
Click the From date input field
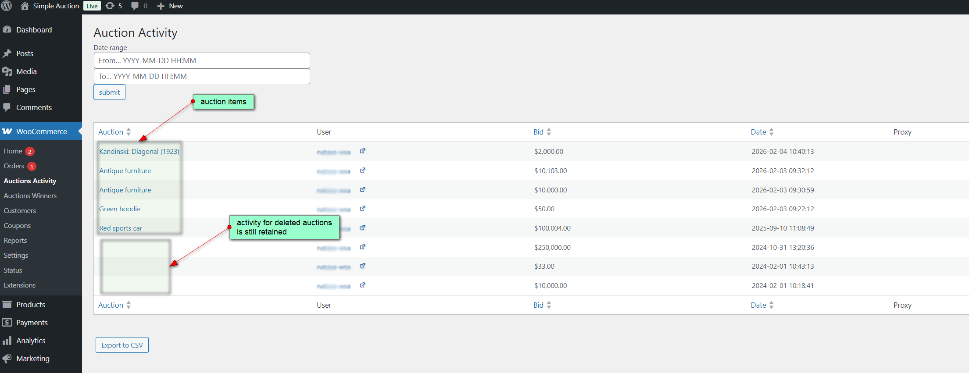click(x=202, y=60)
